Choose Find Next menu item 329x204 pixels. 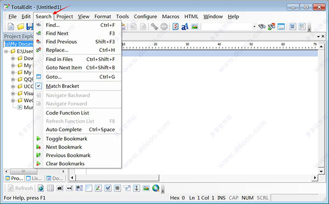tap(78, 33)
